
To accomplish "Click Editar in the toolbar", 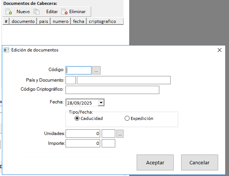I will point(52,12).
